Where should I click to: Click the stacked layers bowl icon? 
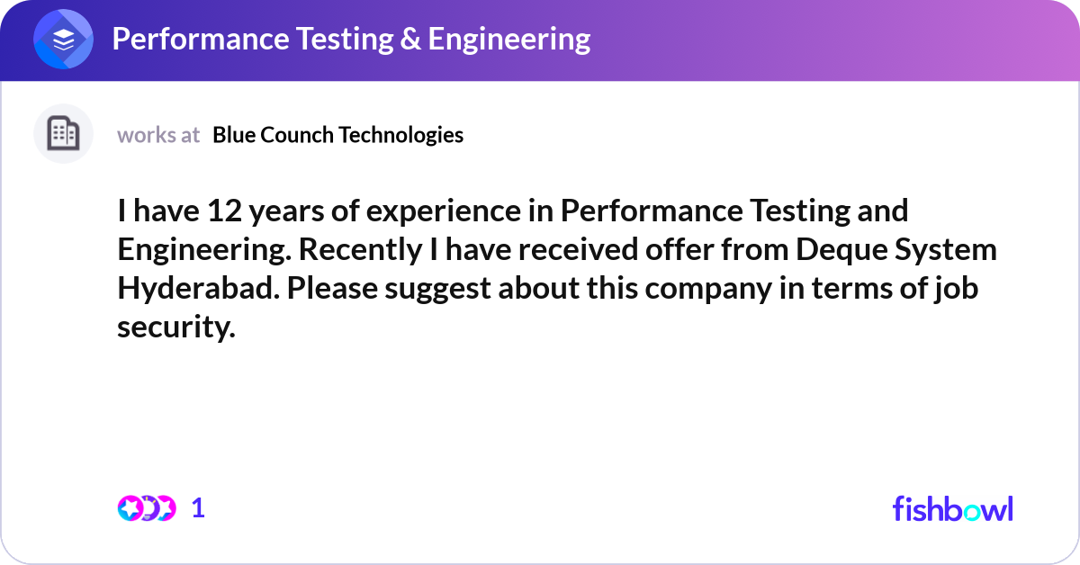click(x=63, y=40)
